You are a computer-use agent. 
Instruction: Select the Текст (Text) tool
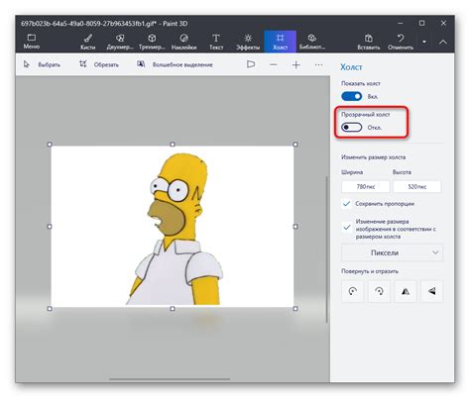click(x=216, y=42)
